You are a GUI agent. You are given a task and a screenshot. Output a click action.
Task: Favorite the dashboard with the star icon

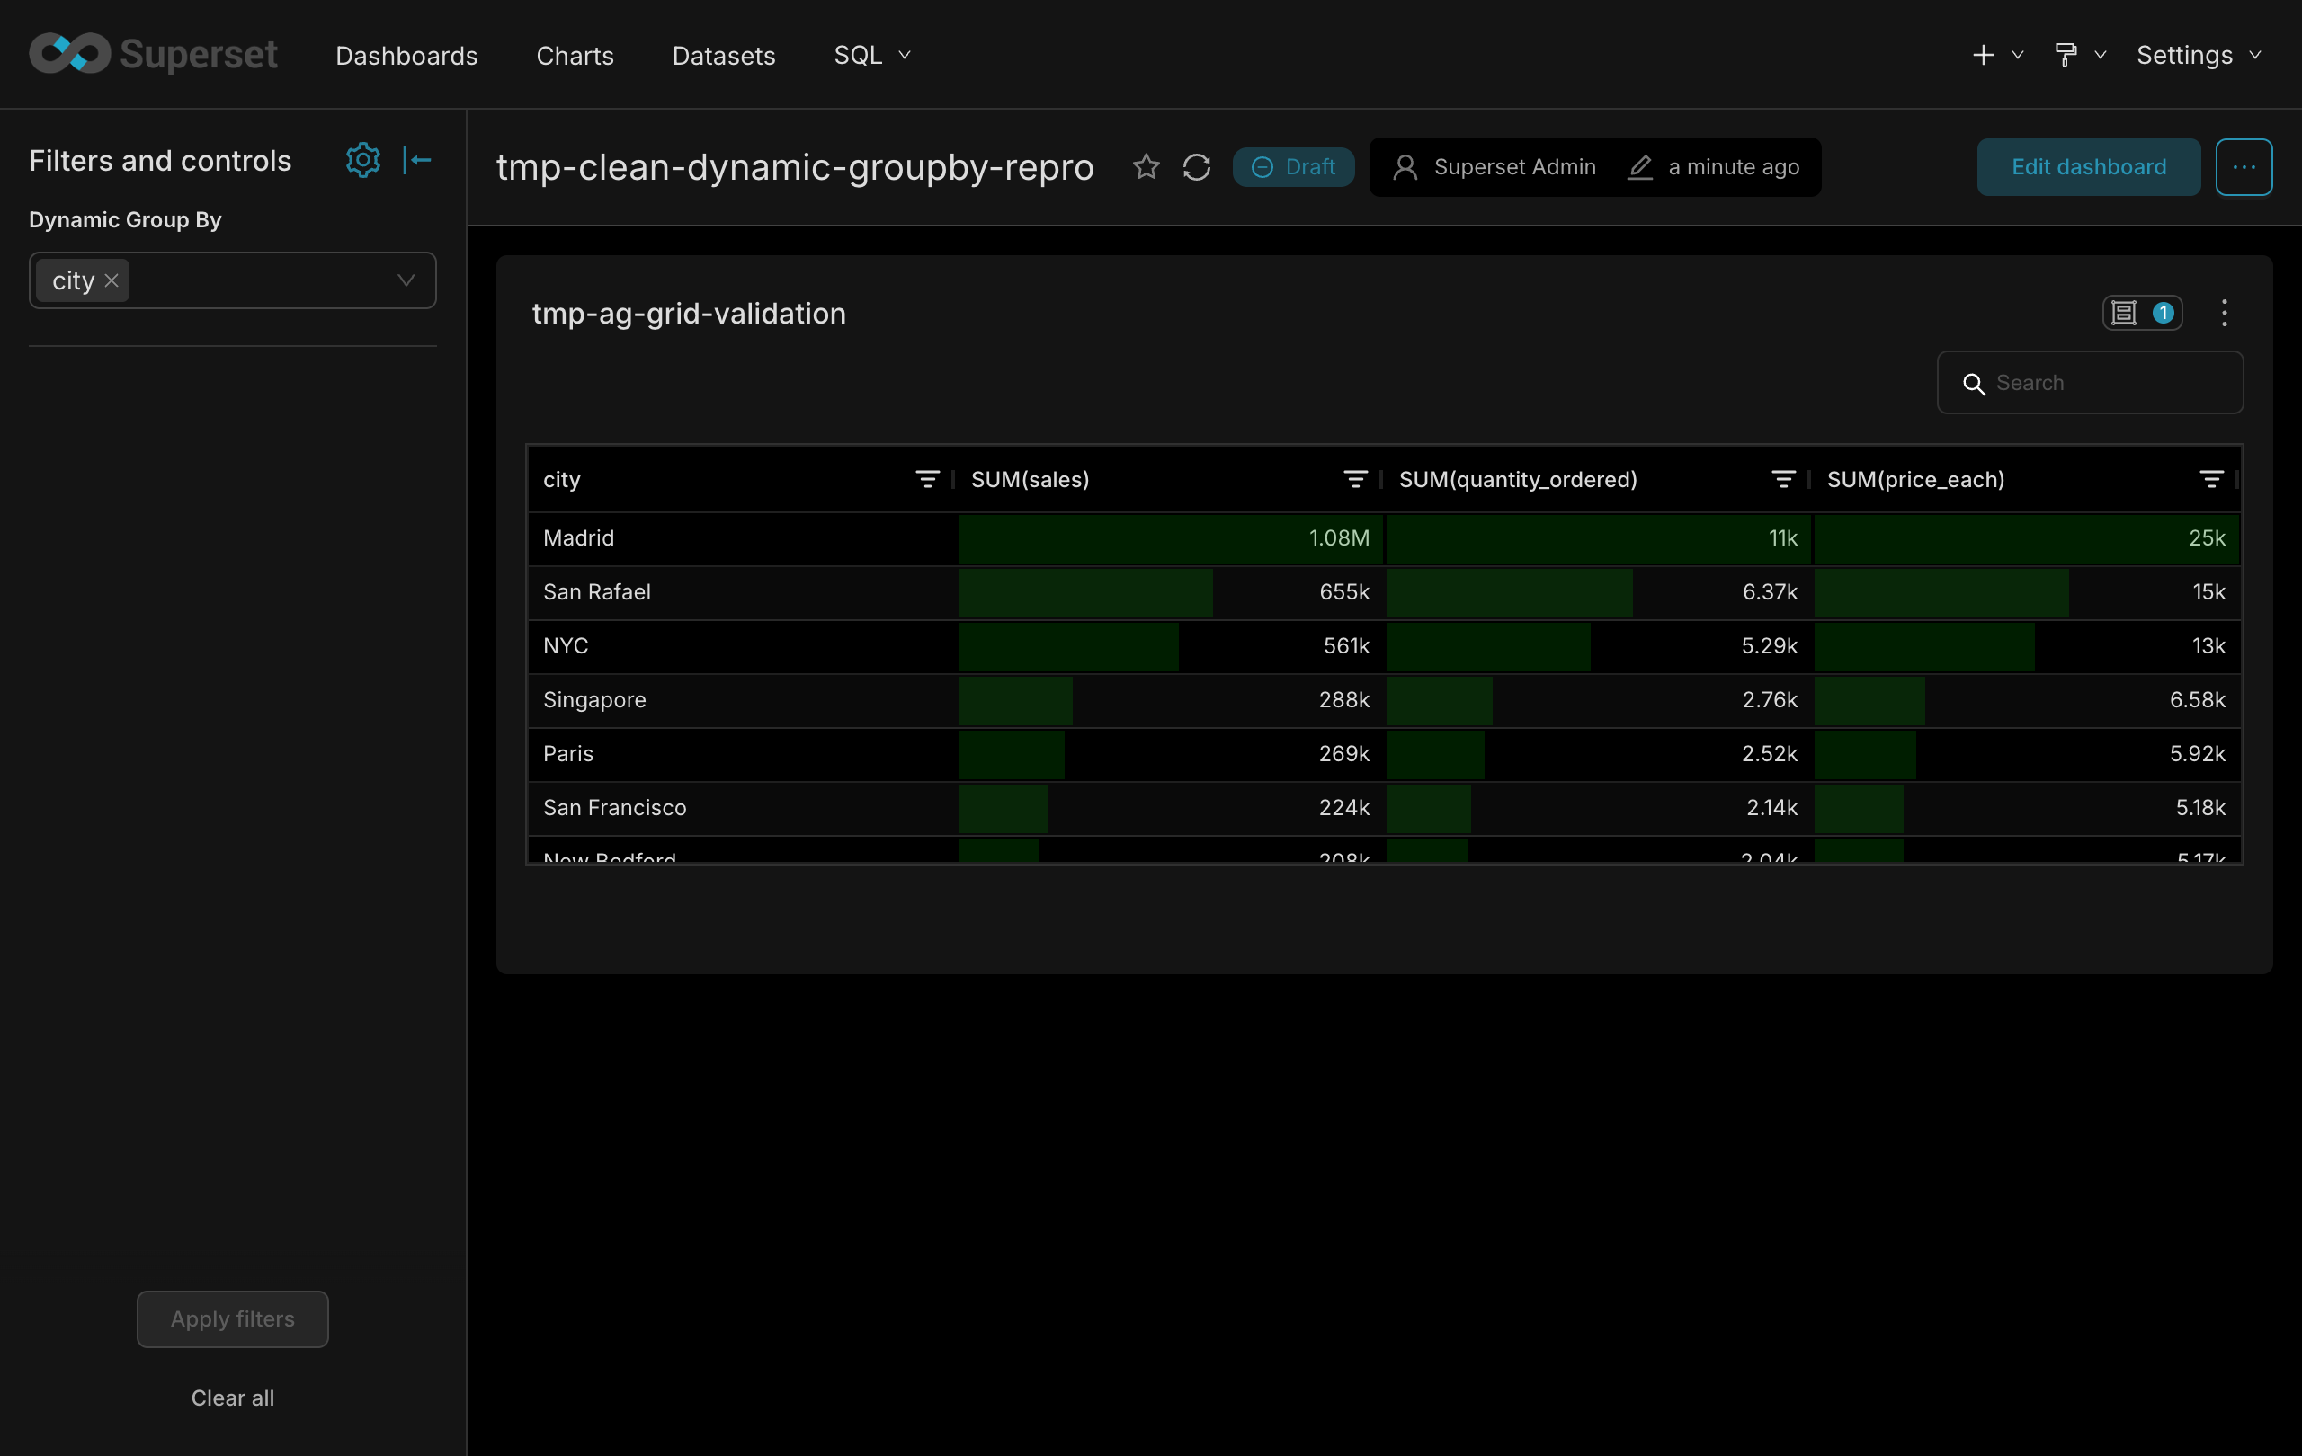click(x=1146, y=167)
